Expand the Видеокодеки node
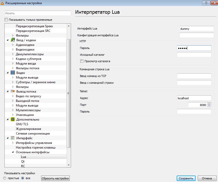 13,49
